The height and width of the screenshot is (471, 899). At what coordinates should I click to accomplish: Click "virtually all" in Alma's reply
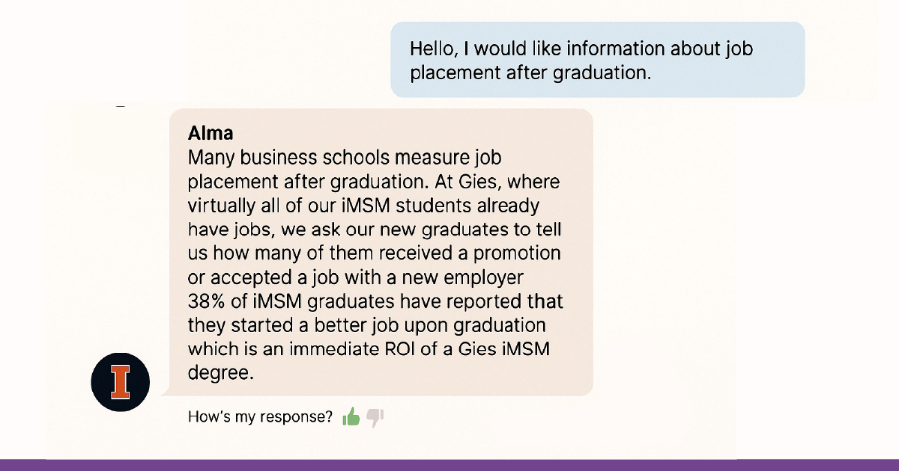pos(237,206)
